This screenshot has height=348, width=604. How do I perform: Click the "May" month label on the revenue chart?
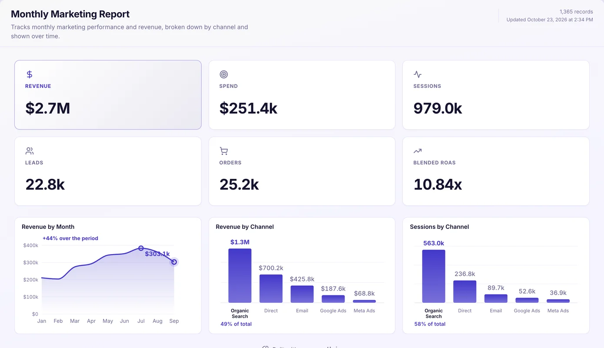tap(108, 321)
